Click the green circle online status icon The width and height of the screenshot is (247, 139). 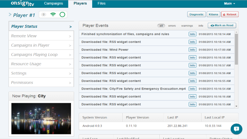pos(63,15)
